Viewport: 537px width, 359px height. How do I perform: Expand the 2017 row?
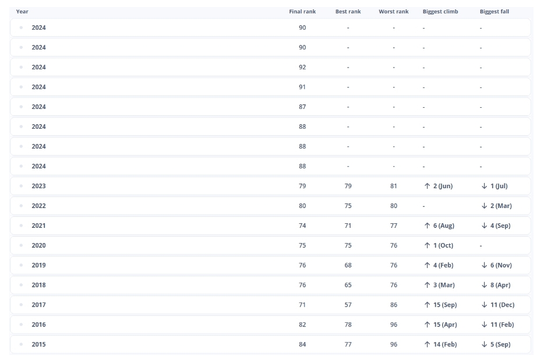271,305
